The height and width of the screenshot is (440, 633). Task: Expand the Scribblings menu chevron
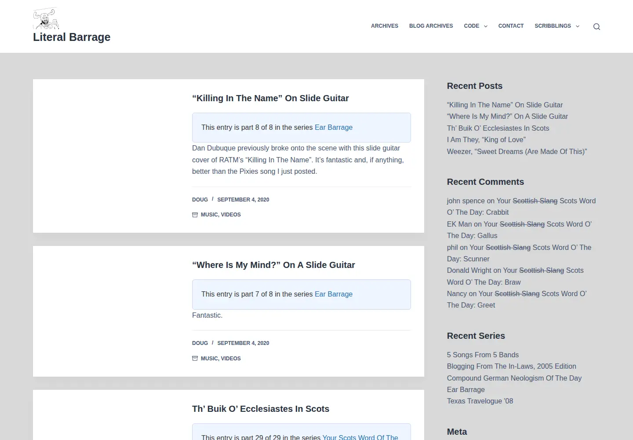pyautogui.click(x=578, y=26)
